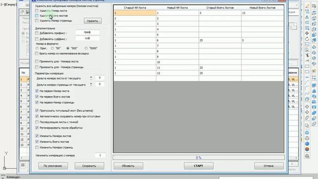Adjust sheet number delta stepper
Image resolution: width=318 pixels, height=179 pixels.
coord(91,78)
